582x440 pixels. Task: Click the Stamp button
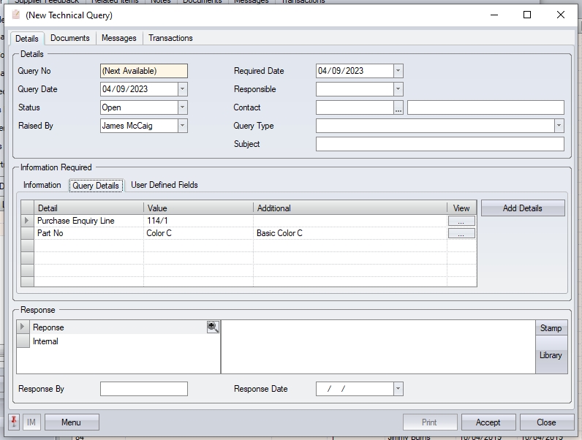pyautogui.click(x=551, y=328)
